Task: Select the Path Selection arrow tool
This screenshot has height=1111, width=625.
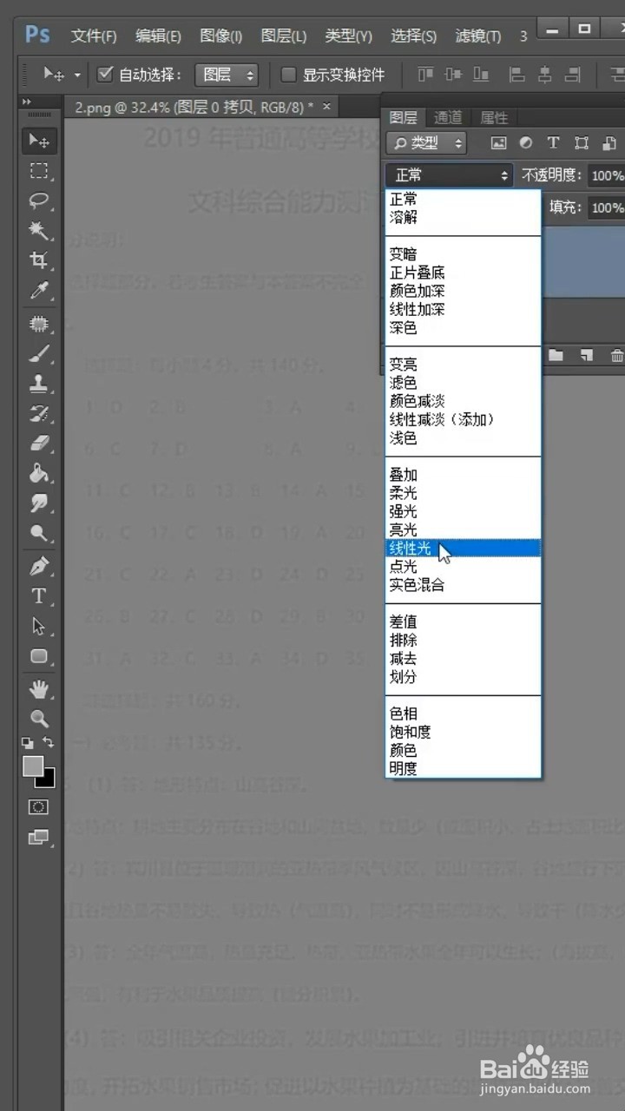Action: pyautogui.click(x=39, y=626)
